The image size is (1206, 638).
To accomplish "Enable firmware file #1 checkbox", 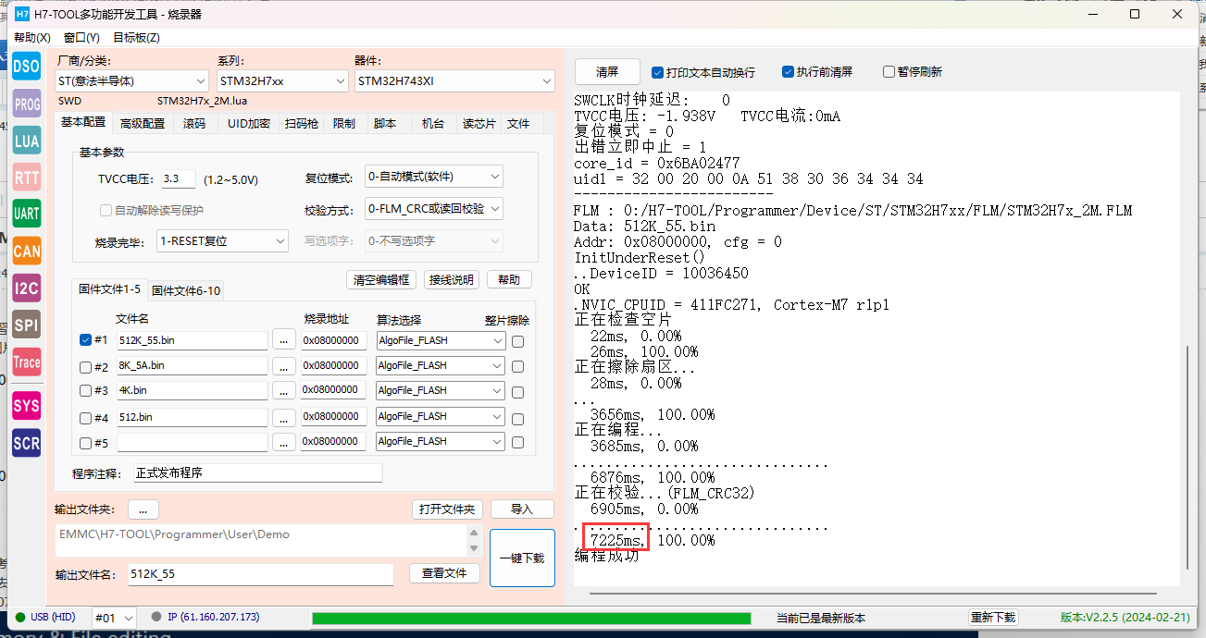I will (x=85, y=340).
